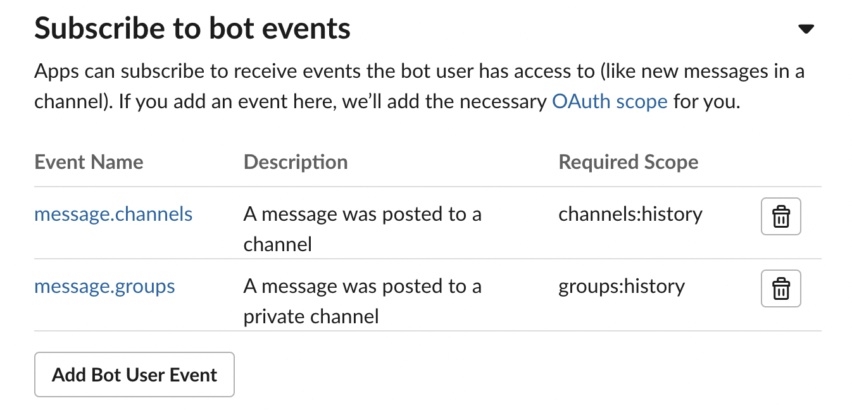This screenshot has width=852, height=415.
Task: Click the words 'private channel' in the groups row
Action: pyautogui.click(x=311, y=316)
